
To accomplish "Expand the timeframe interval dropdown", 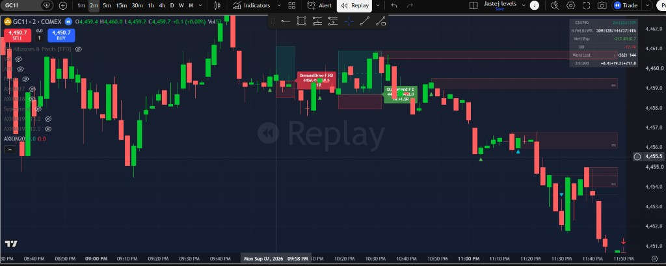I will coord(200,5).
